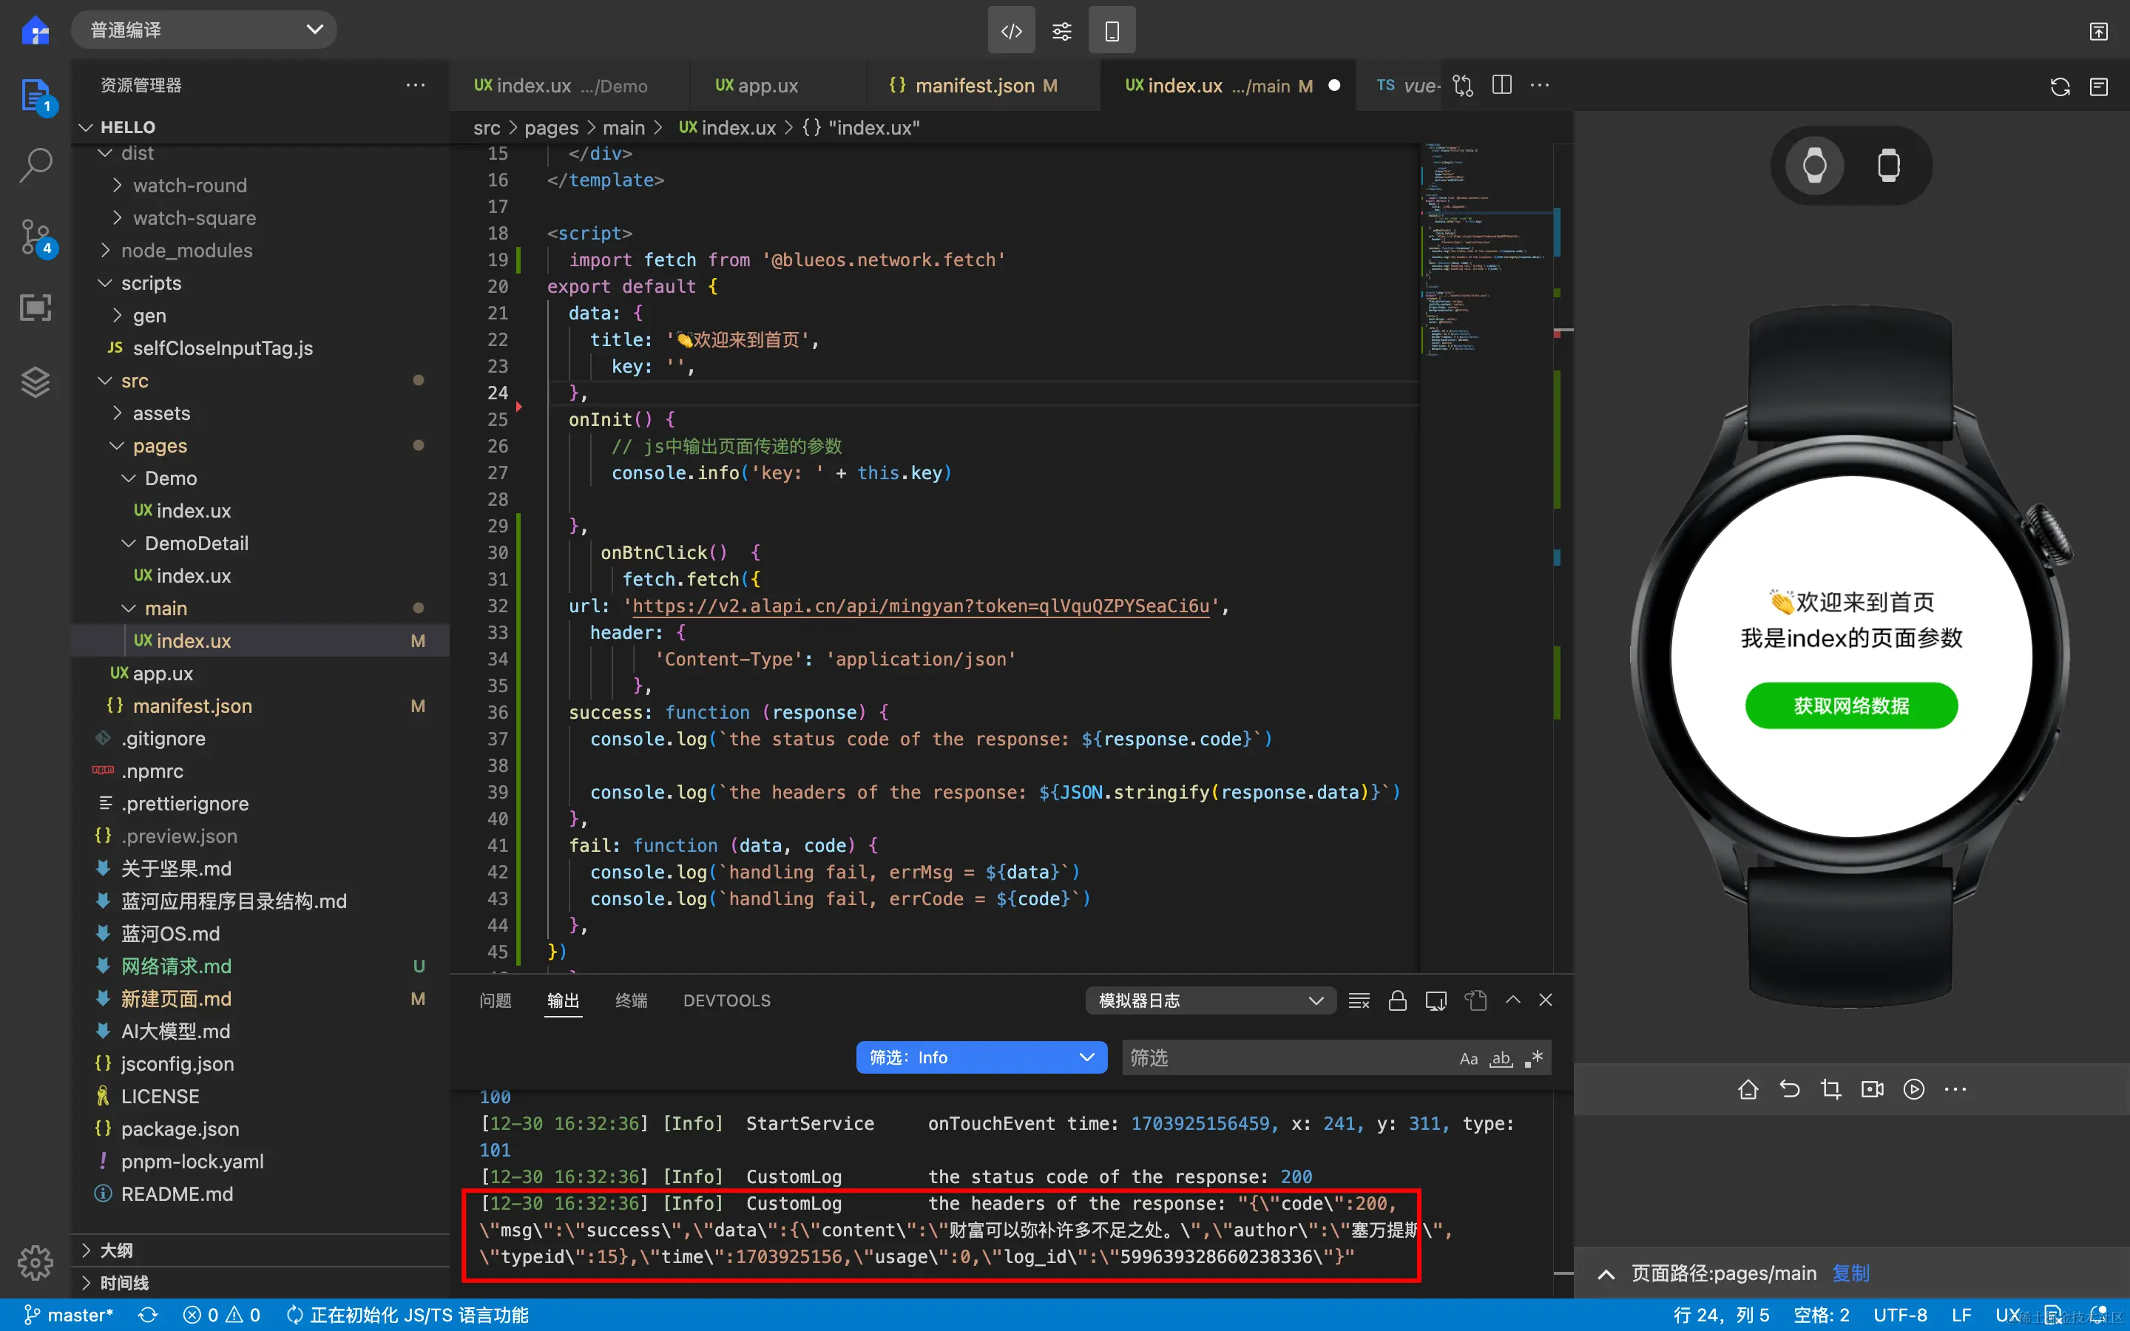Refresh the emulator preview
The height and width of the screenshot is (1331, 2130).
[2060, 87]
